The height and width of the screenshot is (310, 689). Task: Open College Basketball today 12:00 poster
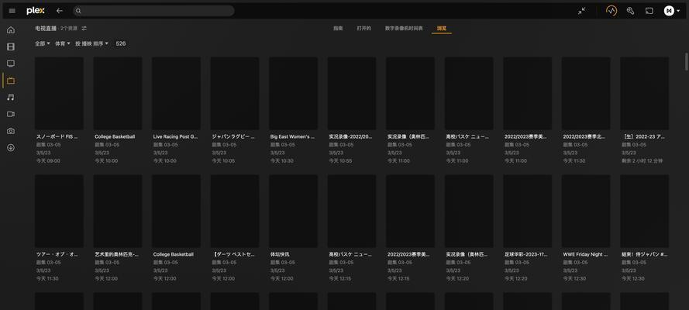click(x=176, y=211)
